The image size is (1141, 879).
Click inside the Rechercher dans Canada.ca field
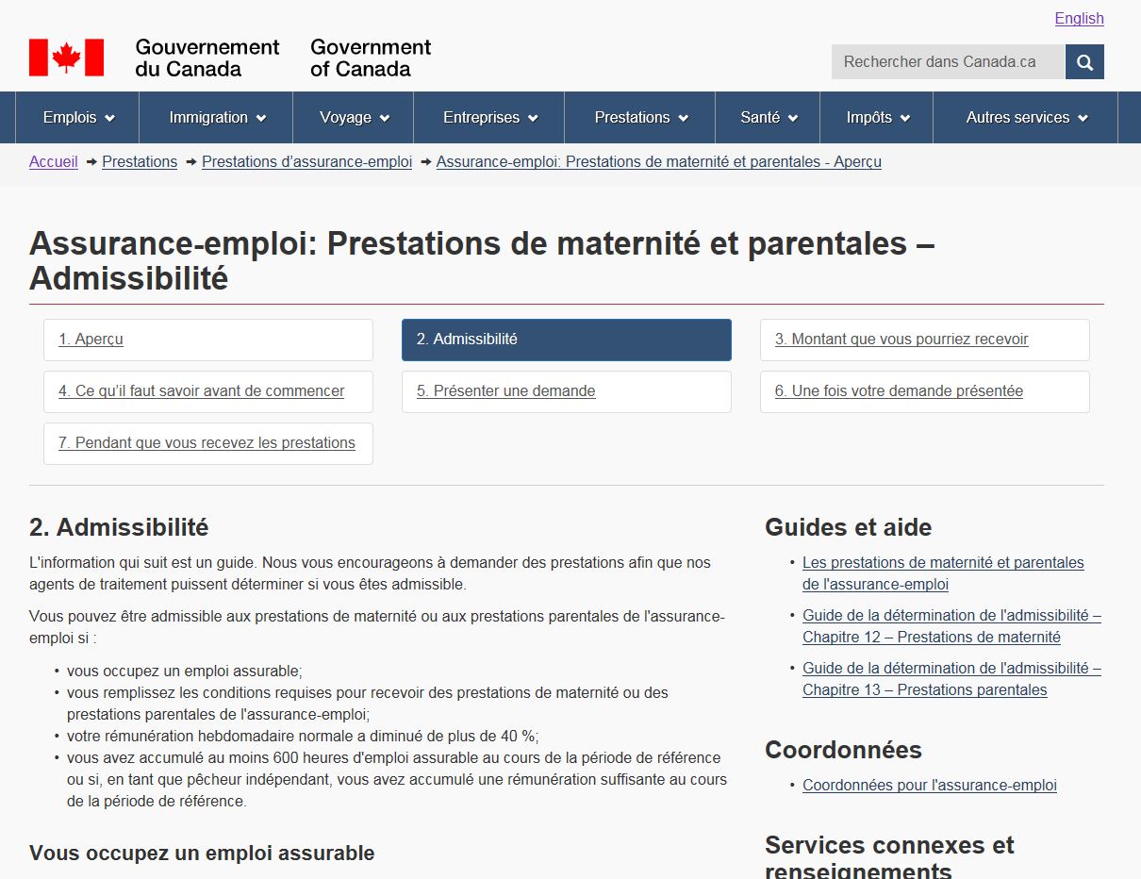coord(948,62)
